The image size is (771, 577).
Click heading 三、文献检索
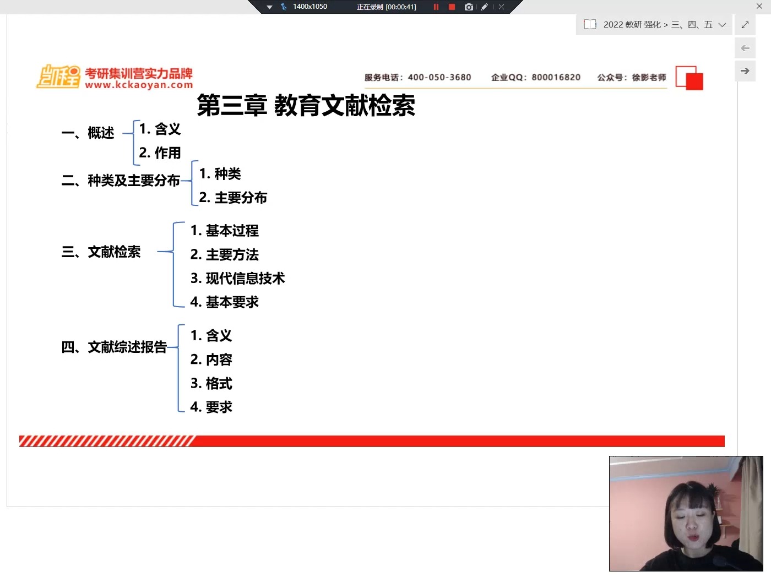coord(101,252)
